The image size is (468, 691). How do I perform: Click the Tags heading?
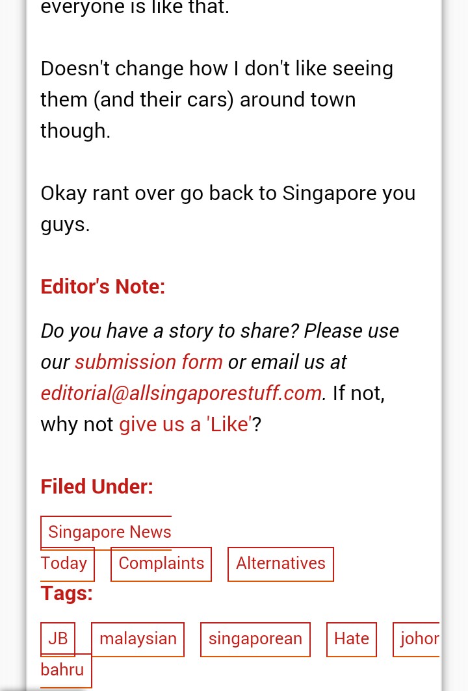point(66,593)
